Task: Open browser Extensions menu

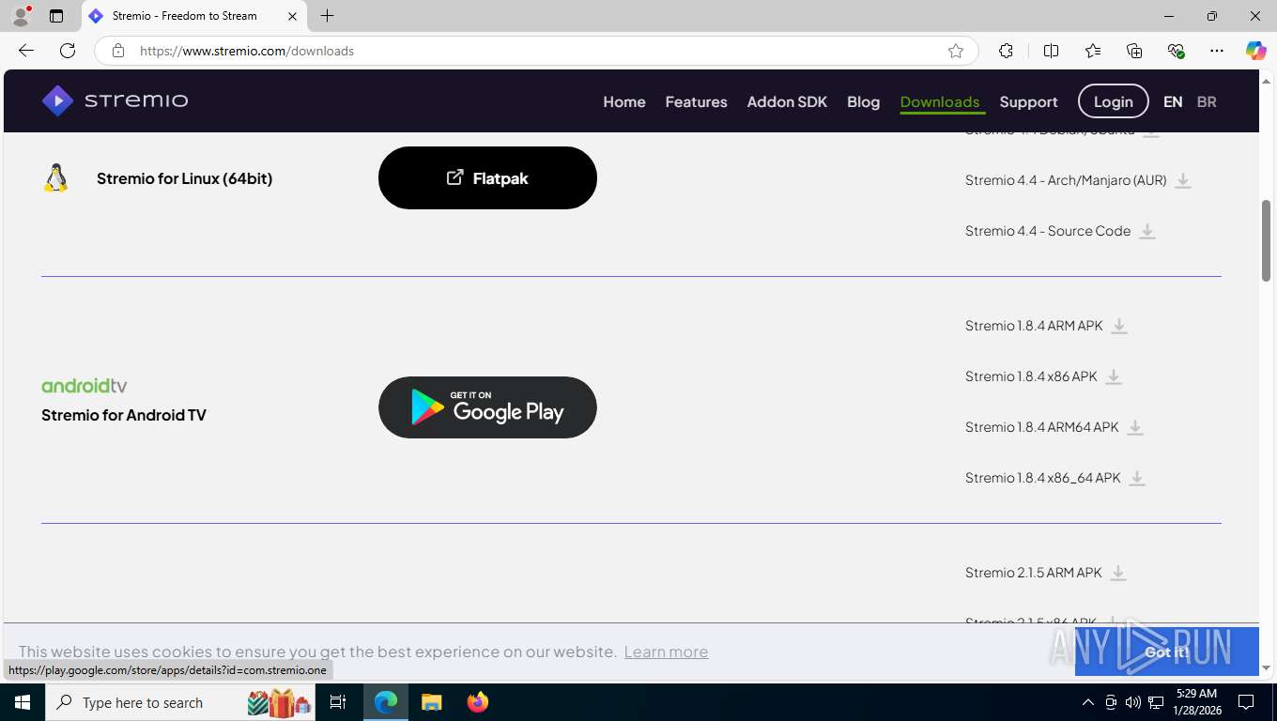Action: [x=1006, y=51]
